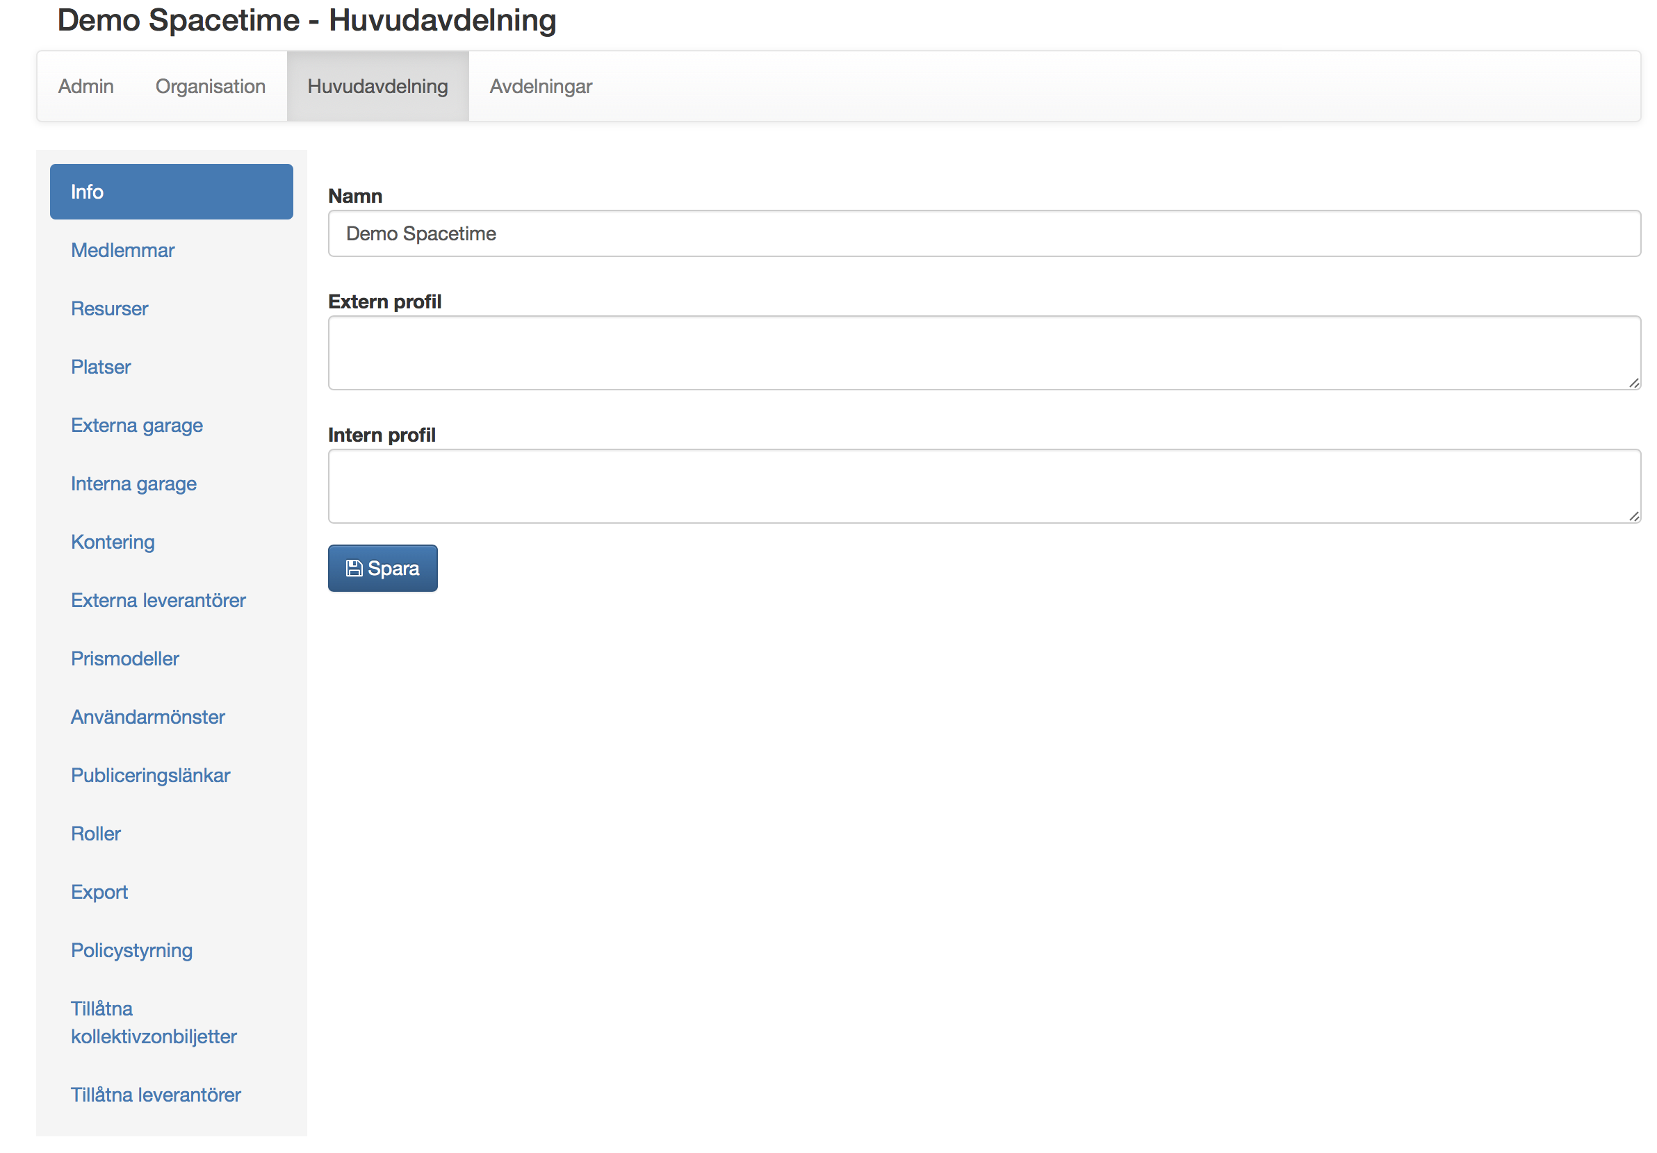Open the Resurser section
1657x1153 pixels.
click(109, 308)
